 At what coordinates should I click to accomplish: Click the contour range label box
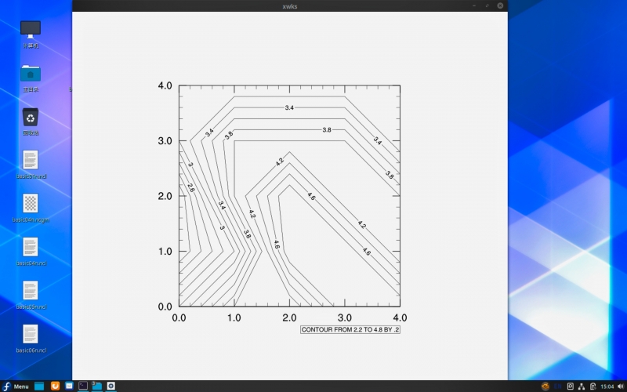tap(350, 330)
